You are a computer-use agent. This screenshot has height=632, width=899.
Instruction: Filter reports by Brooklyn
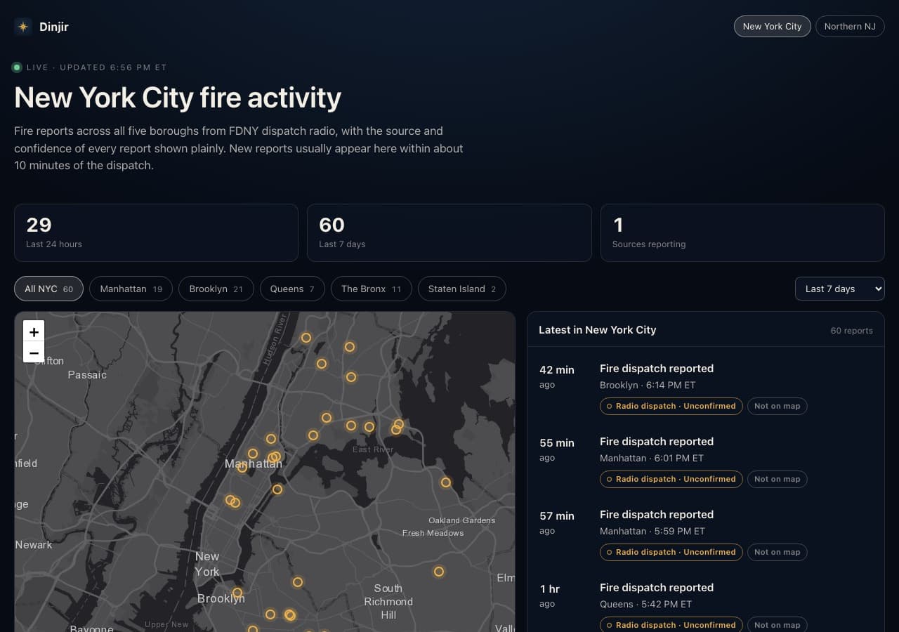216,289
